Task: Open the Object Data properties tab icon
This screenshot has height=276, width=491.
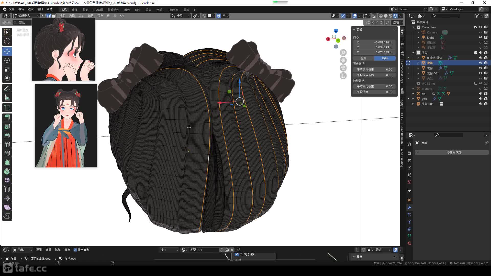Action: (x=409, y=236)
